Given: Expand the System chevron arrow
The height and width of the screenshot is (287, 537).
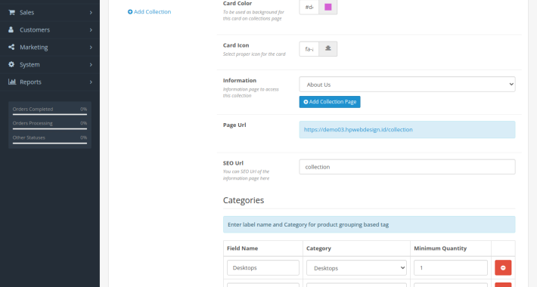Looking at the screenshot, I should coord(91,65).
